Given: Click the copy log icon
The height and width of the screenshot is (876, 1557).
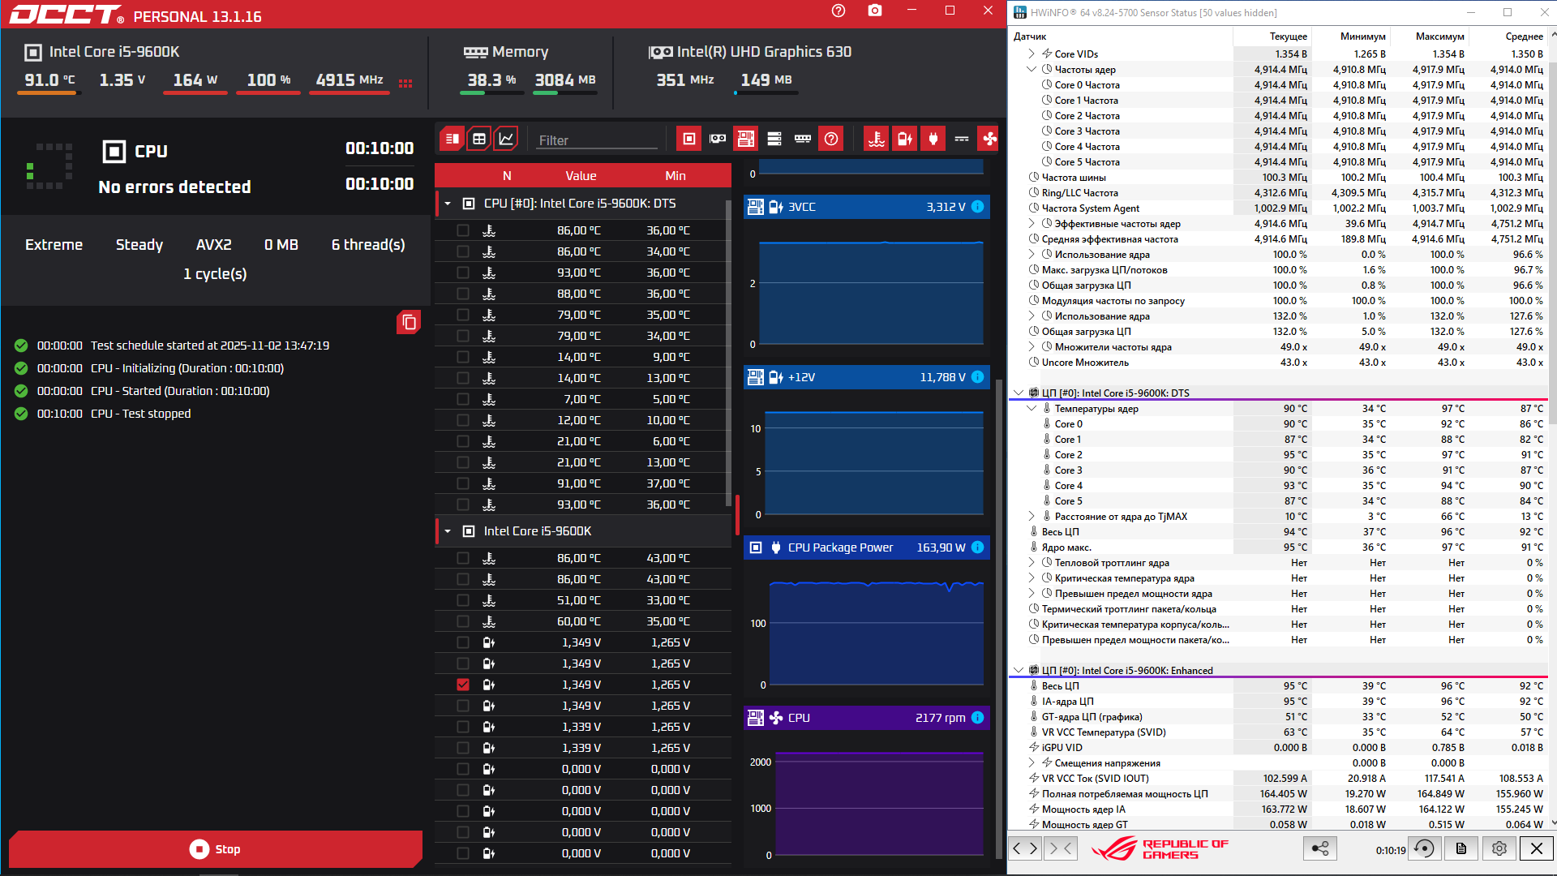Looking at the screenshot, I should 409,323.
